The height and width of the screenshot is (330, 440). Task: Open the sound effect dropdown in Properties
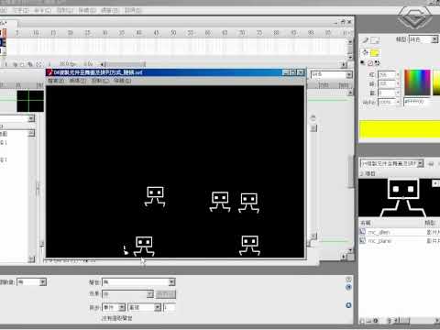(127, 294)
